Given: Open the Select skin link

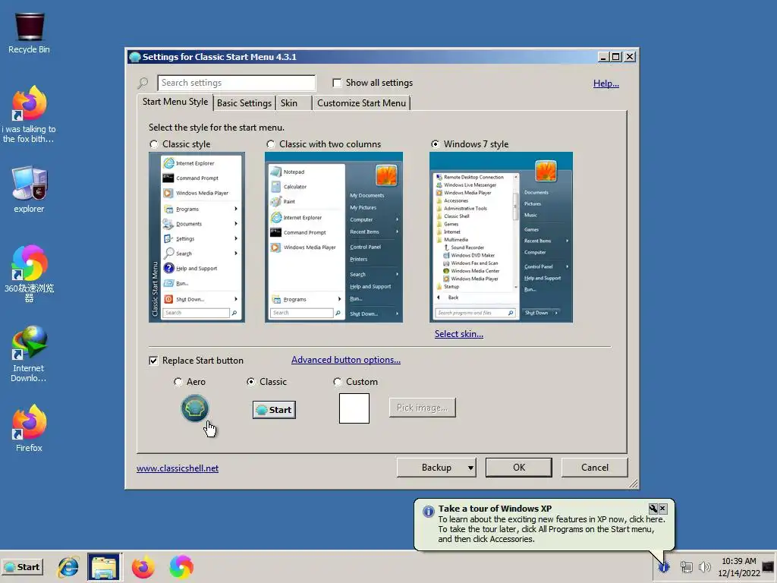Looking at the screenshot, I should (x=459, y=334).
